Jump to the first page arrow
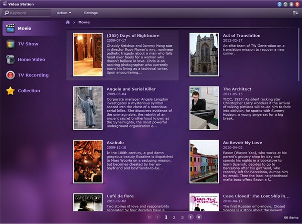The height and width of the screenshot is (224, 302). 149,217
